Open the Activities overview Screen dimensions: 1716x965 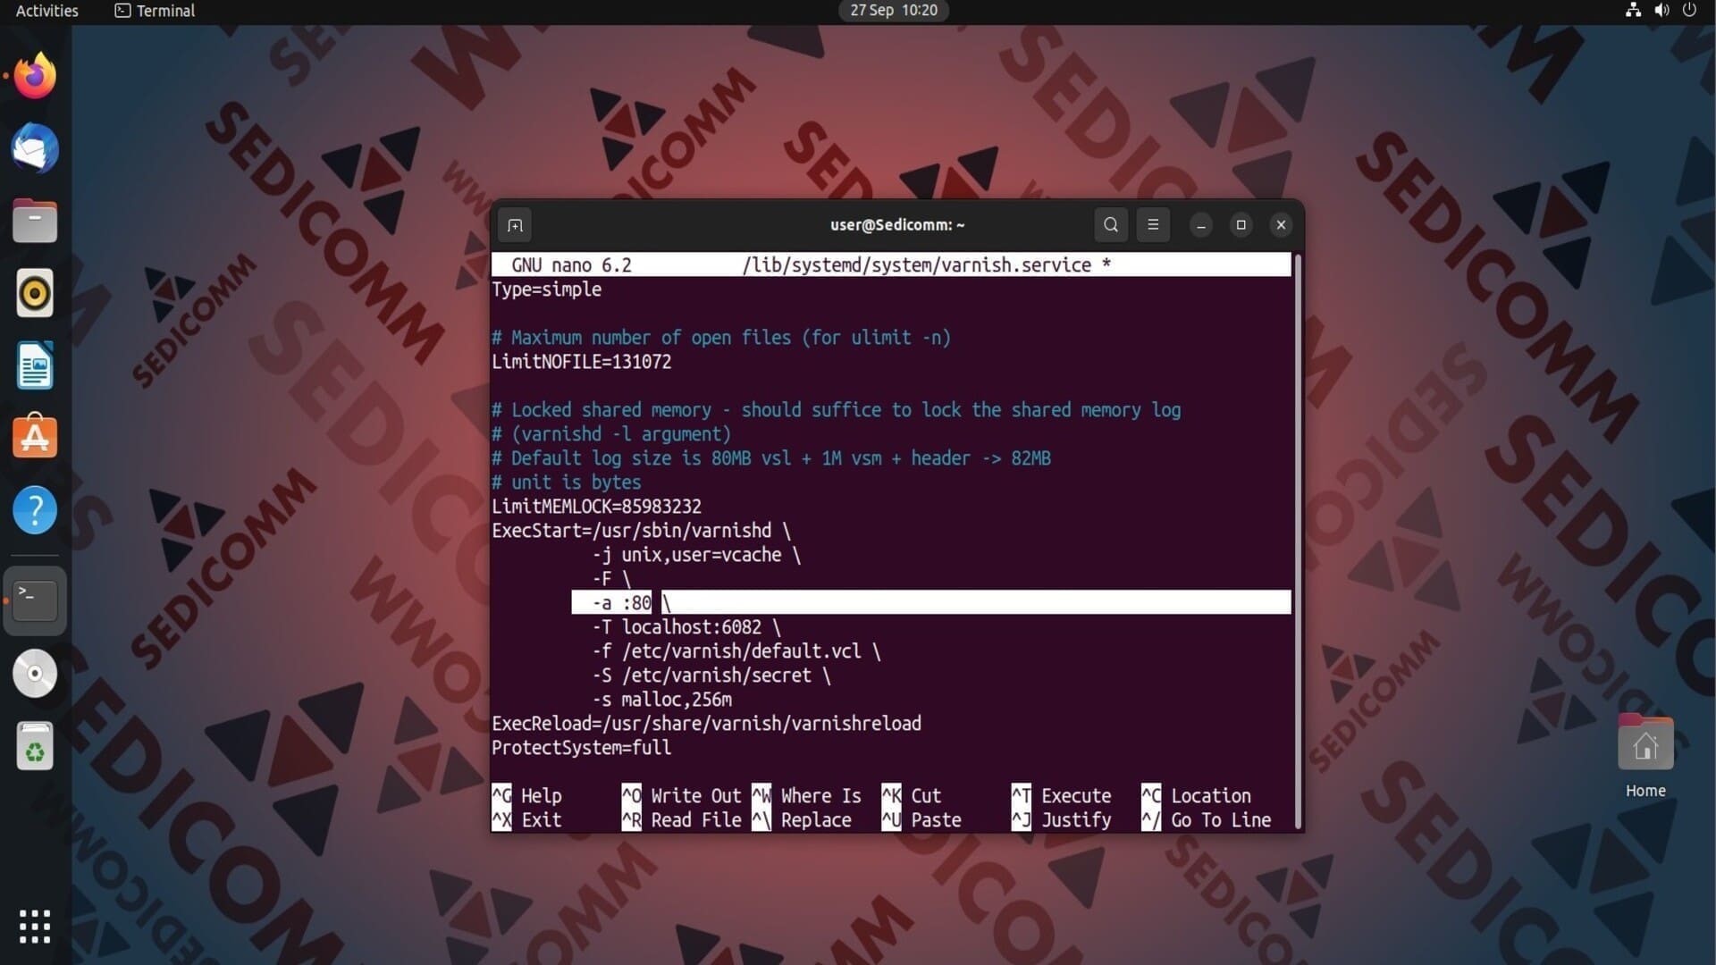pos(47,11)
